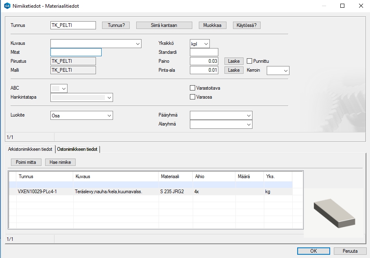Check the Varaosa option
The image size is (370, 258).
(x=193, y=97)
